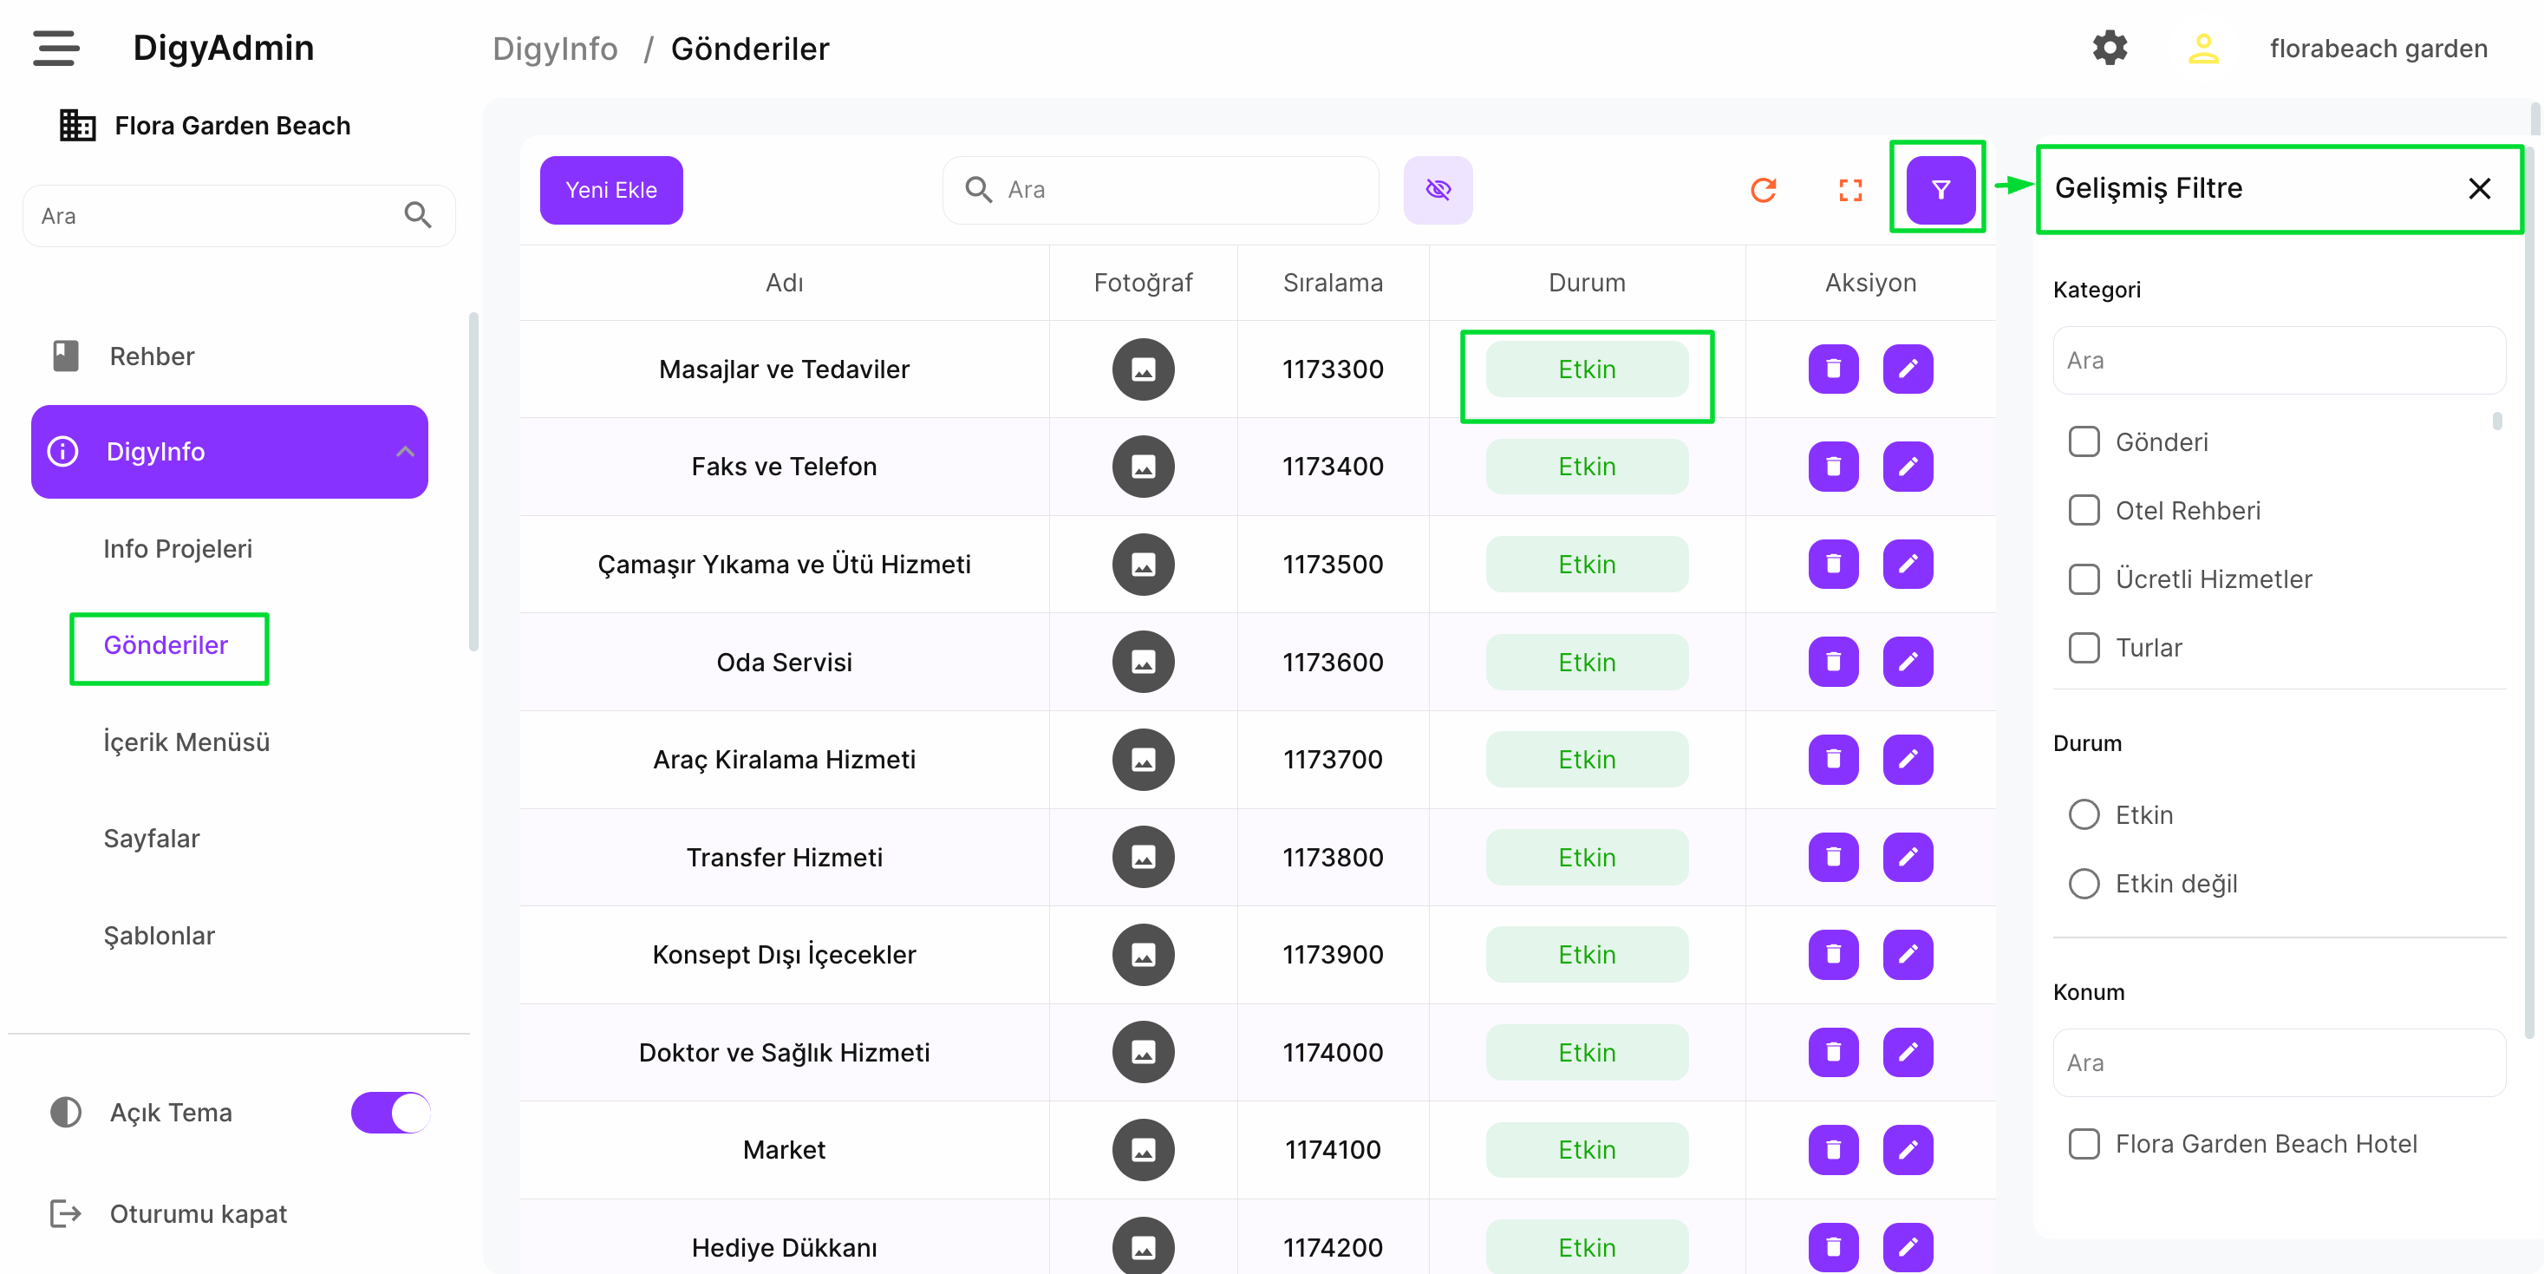
Task: Click the fullscreen expand icon
Action: 1849,190
